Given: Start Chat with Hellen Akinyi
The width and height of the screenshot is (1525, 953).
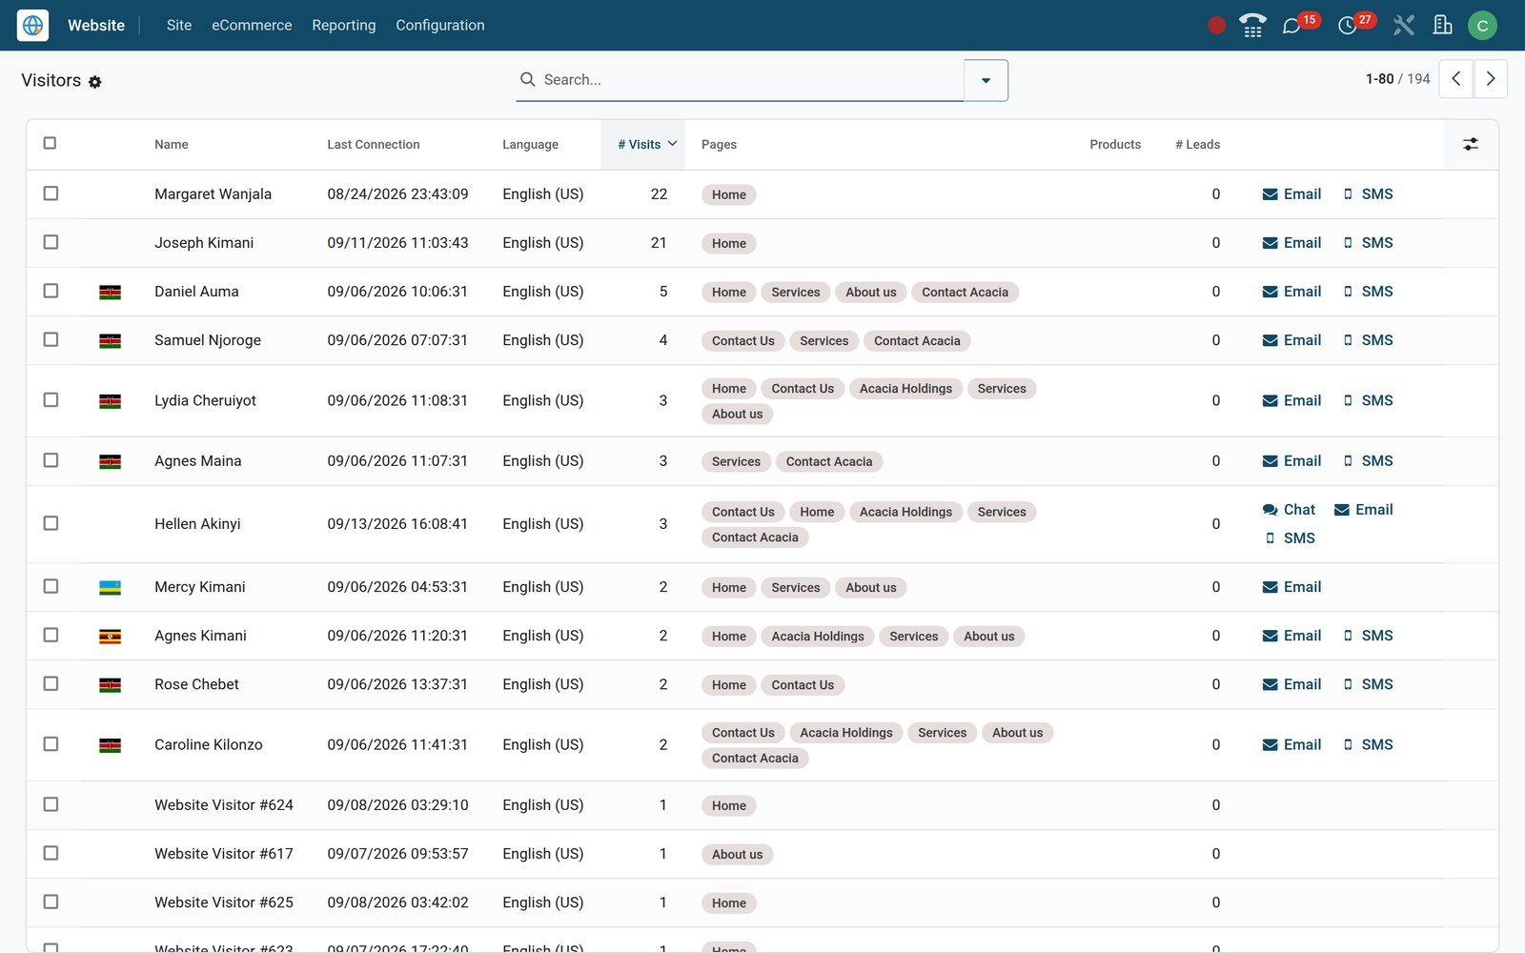Looking at the screenshot, I should (1289, 510).
